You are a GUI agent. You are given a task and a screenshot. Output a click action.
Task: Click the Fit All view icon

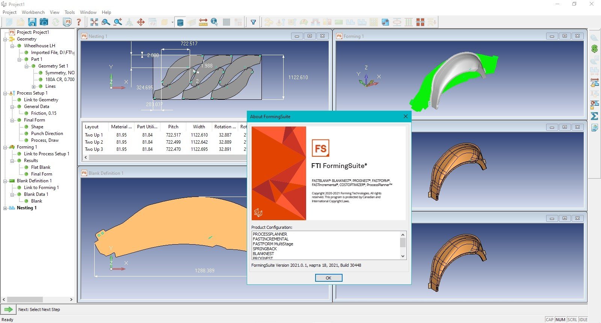(94, 22)
